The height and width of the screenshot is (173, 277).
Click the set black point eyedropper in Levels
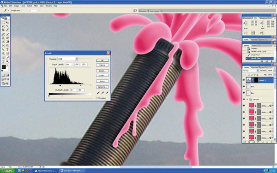coord(98,93)
